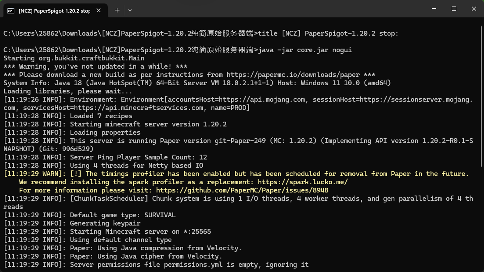Click the yellow WARN timings profiler line
The height and width of the screenshot is (272, 484).
(236, 174)
